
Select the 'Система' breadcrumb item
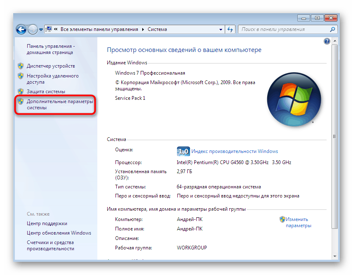pyautogui.click(x=157, y=29)
